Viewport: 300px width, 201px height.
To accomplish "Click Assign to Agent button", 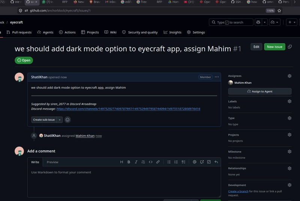I will tap(260, 91).
